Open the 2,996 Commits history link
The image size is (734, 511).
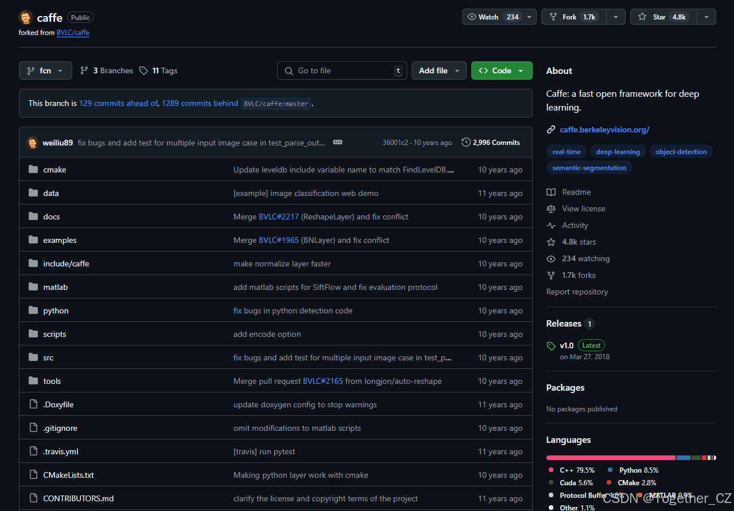[491, 142]
